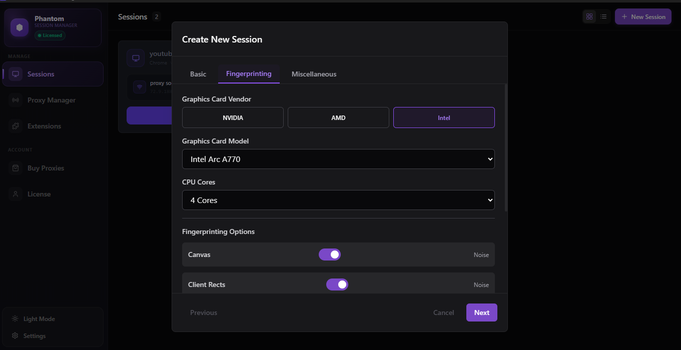Switch to the Miscellaneous tab
681x350 pixels.
pos(314,74)
